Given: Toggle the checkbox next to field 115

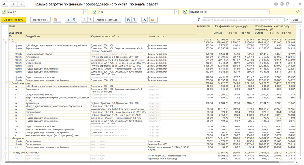Looking at the screenshot, I should (x=95, y=12).
